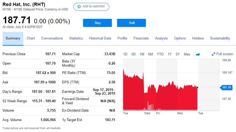Click the Full screen link
The width and height of the screenshot is (236, 132).
click(224, 54)
